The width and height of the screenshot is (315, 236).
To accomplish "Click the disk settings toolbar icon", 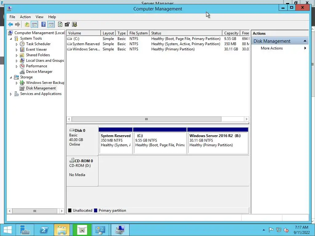I will 74,25.
